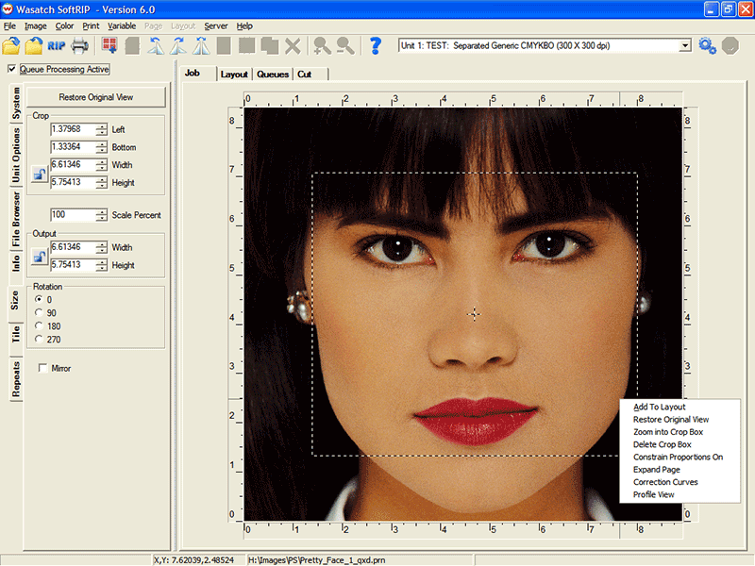The height and width of the screenshot is (566, 755).
Task: Enable the Mirror checkbox
Action: (42, 368)
